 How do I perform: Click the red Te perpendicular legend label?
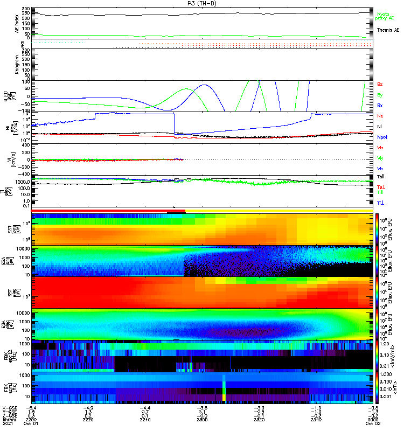(x=381, y=187)
